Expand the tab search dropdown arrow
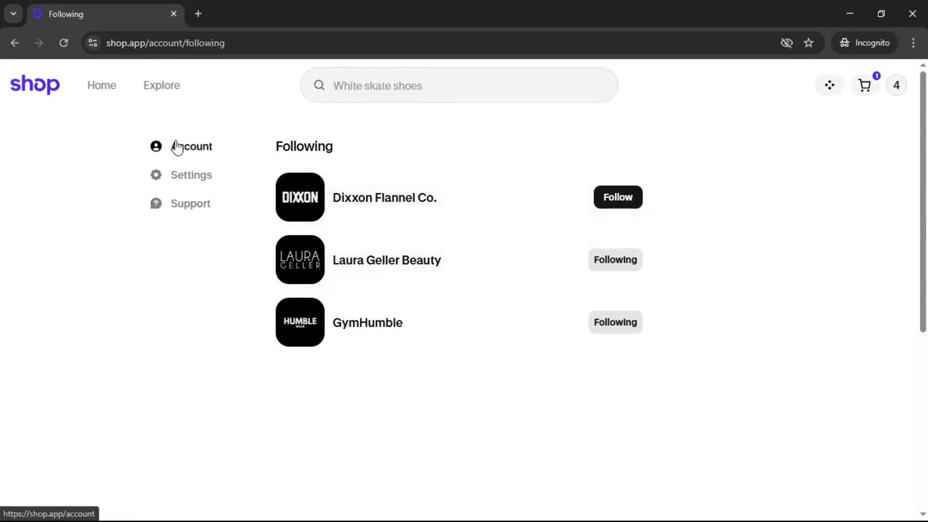This screenshot has height=522, width=928. [x=14, y=14]
